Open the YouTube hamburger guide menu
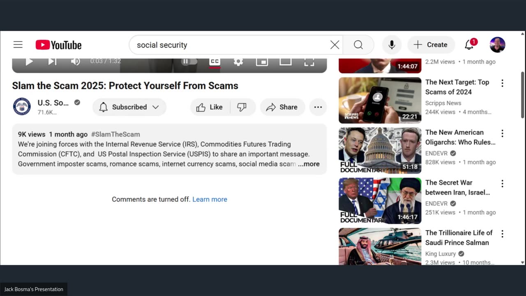Viewport: 526px width, 296px height. point(18,45)
